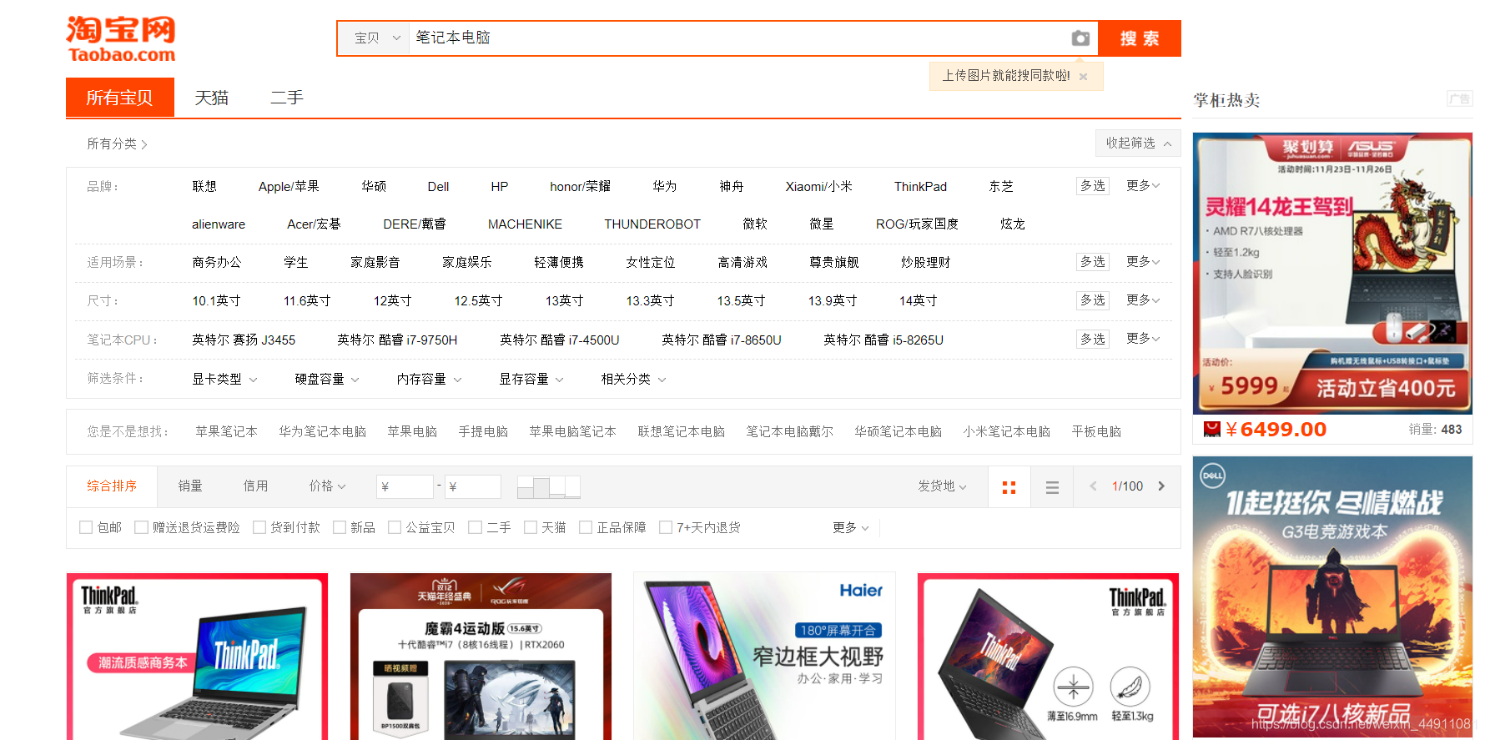The image size is (1485, 740).
Task: Click the search field containing 笔记本电脑
Action: pyautogui.click(x=737, y=38)
